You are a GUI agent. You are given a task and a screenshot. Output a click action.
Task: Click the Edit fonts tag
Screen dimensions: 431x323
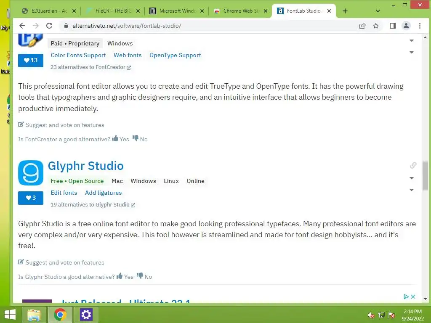coord(64,193)
